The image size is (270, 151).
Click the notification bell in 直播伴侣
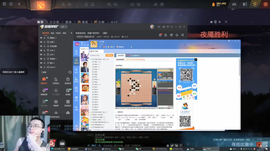(x=177, y=35)
